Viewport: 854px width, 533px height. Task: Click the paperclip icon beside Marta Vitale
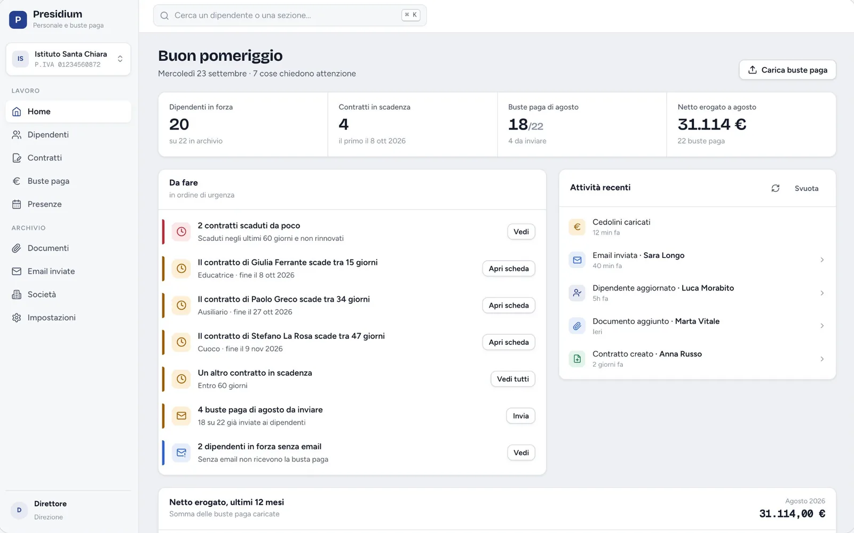tap(577, 326)
